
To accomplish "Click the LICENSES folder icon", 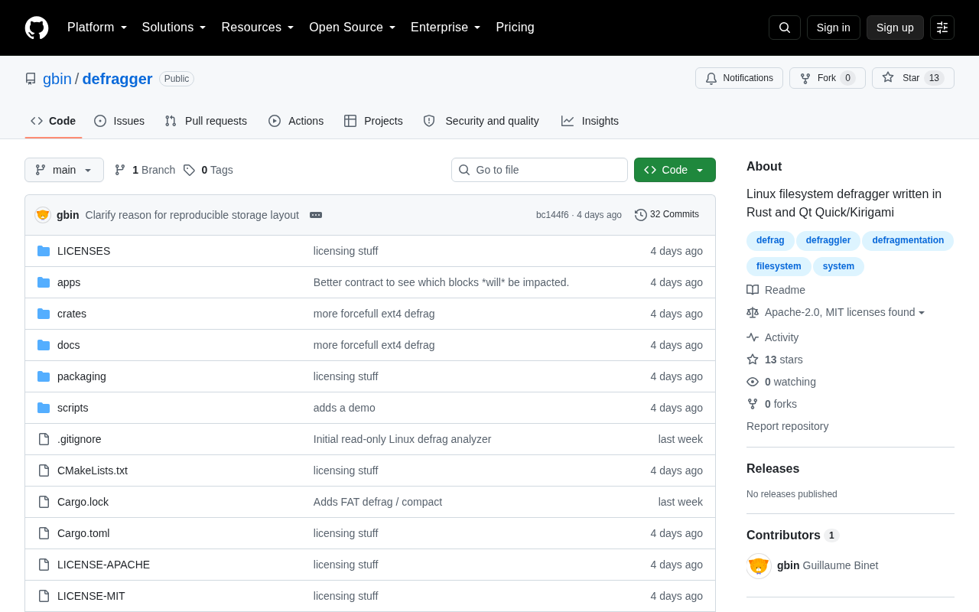I will (44, 251).
